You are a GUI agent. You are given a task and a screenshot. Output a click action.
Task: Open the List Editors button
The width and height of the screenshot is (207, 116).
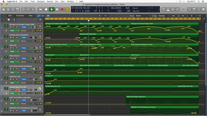[x=189, y=9]
